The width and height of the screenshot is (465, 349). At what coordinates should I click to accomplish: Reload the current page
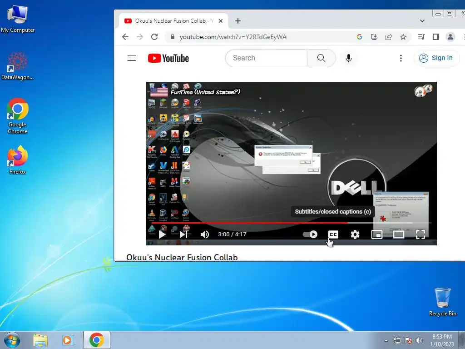(154, 37)
